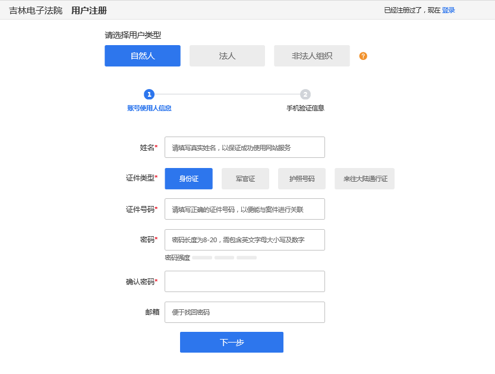Click the 已经注册过了，现在 text
This screenshot has width=495, height=374.
coord(412,11)
